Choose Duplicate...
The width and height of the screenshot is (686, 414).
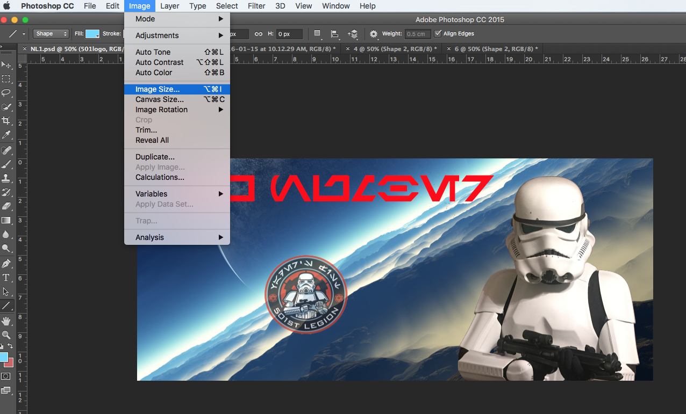[x=177, y=157]
